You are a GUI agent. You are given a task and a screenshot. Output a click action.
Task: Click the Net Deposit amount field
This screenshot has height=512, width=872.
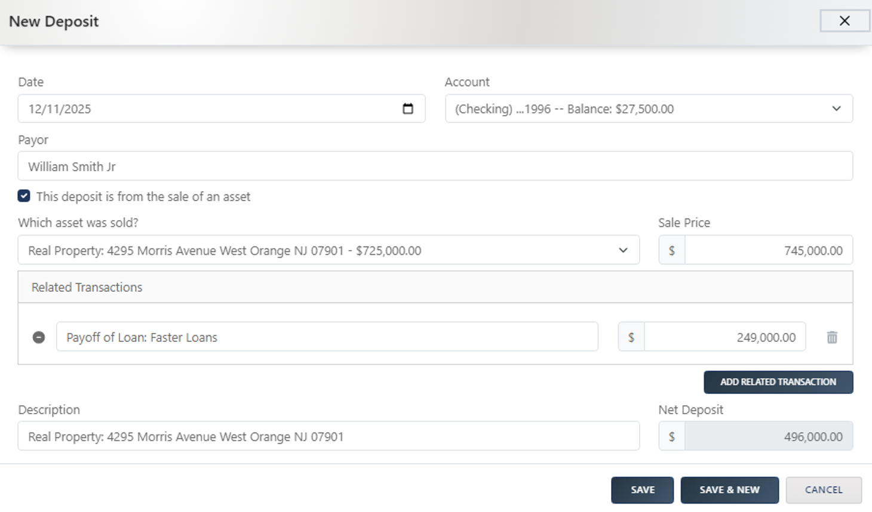click(x=768, y=436)
